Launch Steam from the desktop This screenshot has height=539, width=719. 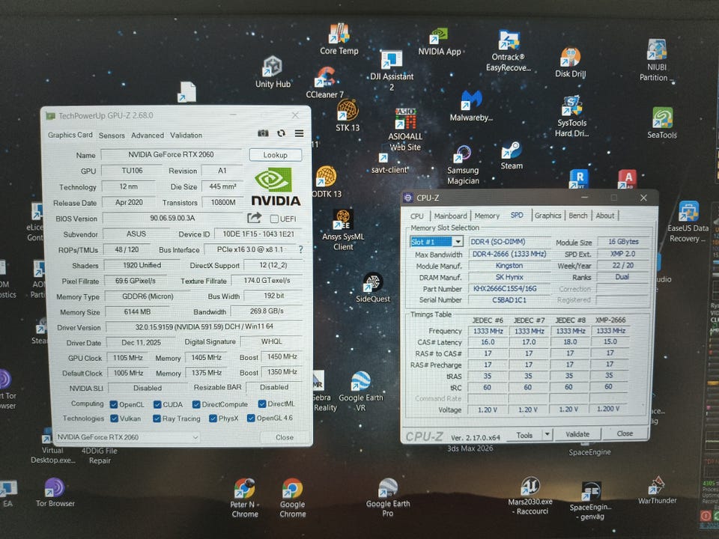coord(512,156)
